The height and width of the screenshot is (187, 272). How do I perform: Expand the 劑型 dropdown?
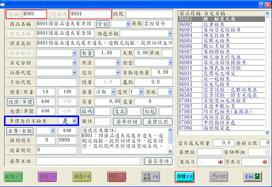(170, 62)
